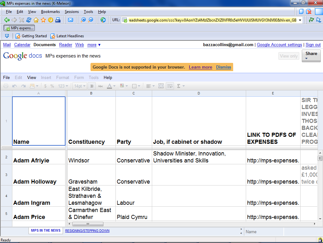Click the Print icon in browser toolbar
323x243 pixels.
coord(58,20)
